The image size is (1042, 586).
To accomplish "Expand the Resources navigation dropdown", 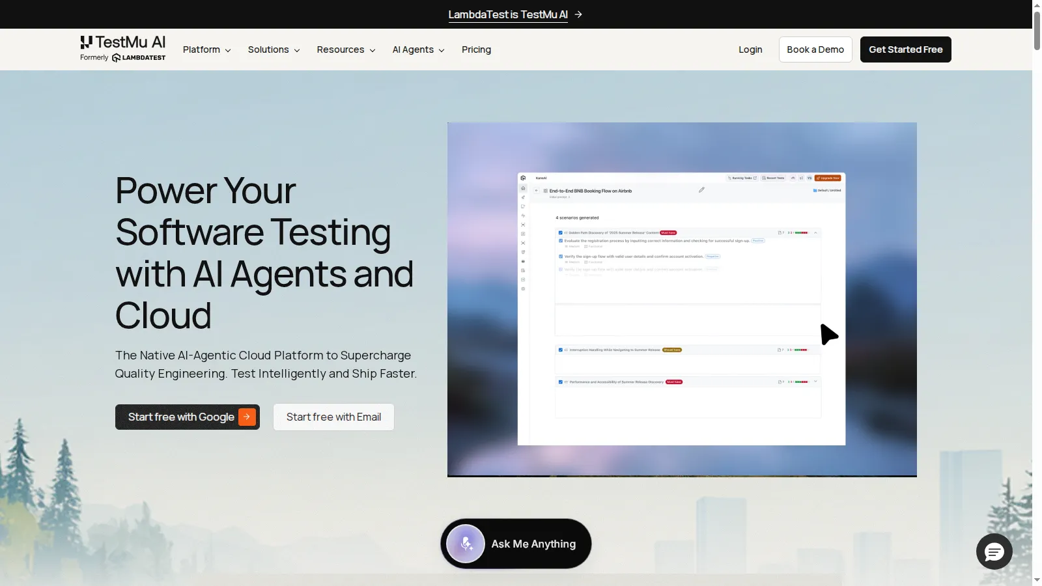I will pos(346,49).
